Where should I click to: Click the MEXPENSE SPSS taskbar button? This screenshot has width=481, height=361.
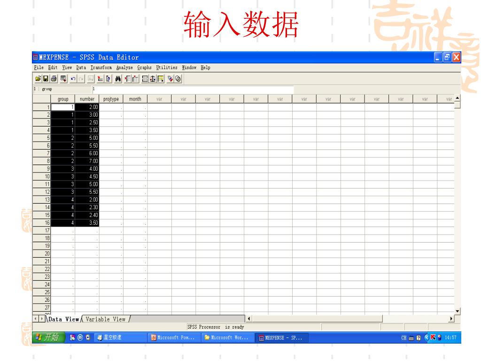point(281,337)
